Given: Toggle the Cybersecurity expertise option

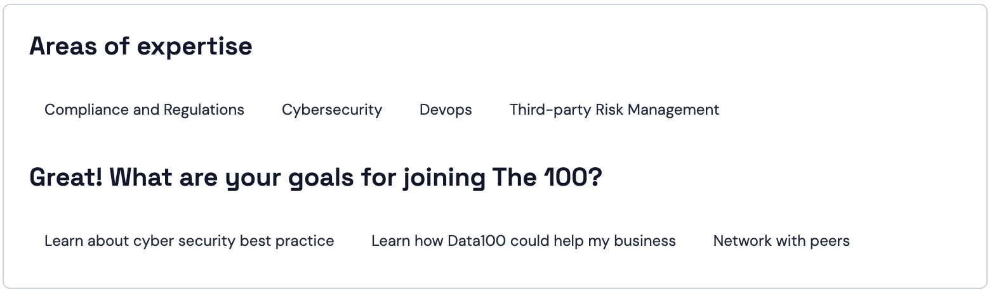Looking at the screenshot, I should (332, 110).
